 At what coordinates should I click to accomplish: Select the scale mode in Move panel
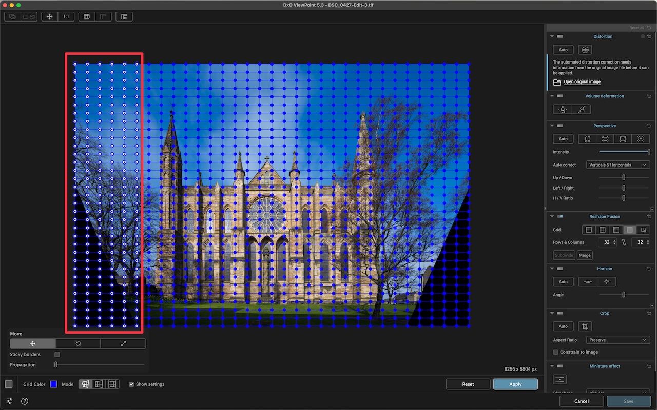click(x=123, y=344)
